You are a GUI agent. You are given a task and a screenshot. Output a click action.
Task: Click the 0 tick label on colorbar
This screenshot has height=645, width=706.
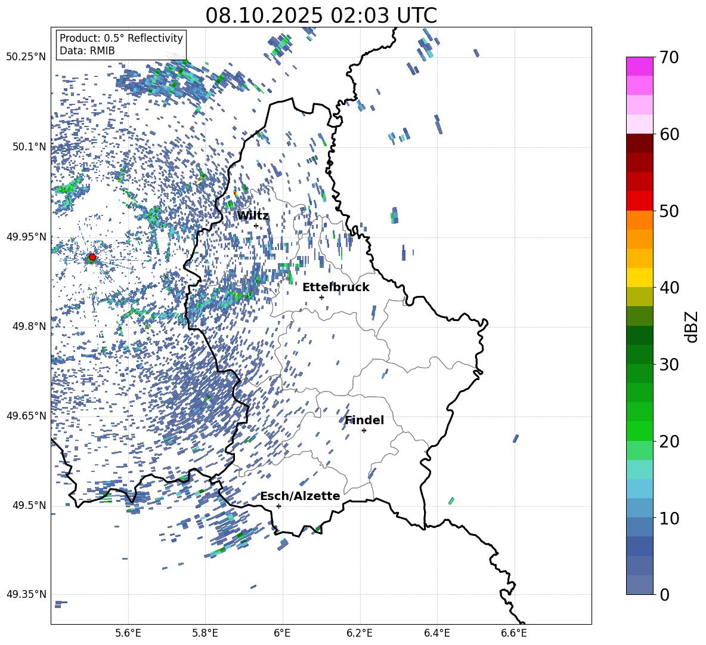[665, 595]
